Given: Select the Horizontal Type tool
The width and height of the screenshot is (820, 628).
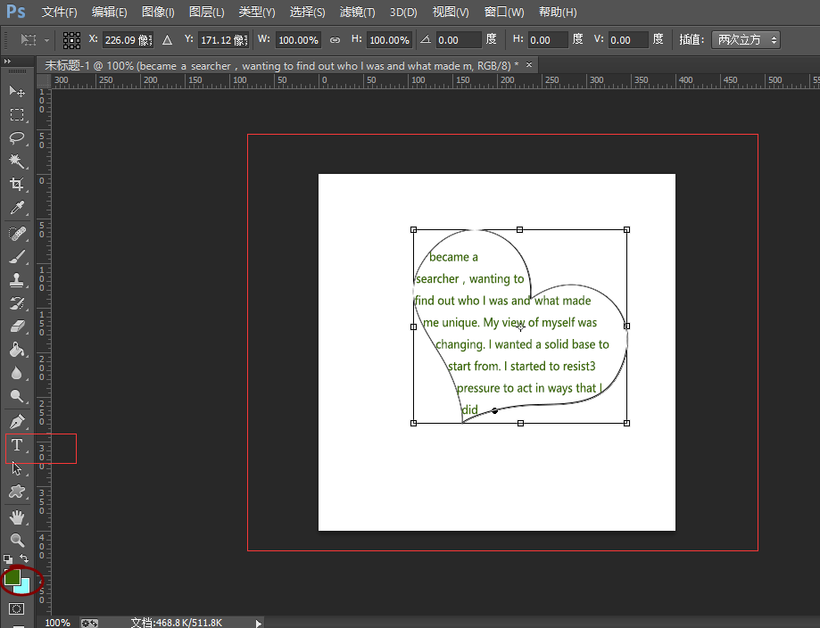Looking at the screenshot, I should point(16,445).
